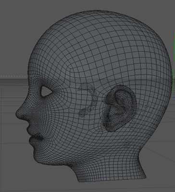Click the dashed horizon line left of the head
Screen dimensions: 175x192
(13, 76)
